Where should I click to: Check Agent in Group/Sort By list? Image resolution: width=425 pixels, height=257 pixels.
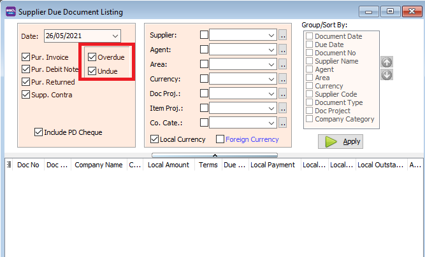tap(309, 69)
